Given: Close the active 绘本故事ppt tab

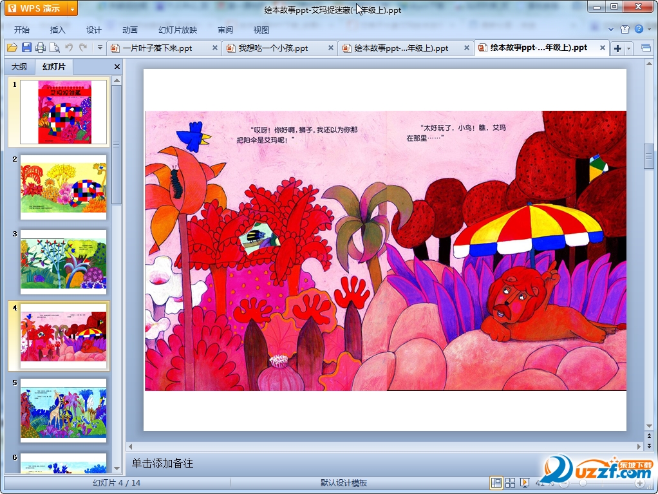Looking at the screenshot, I should [x=603, y=48].
